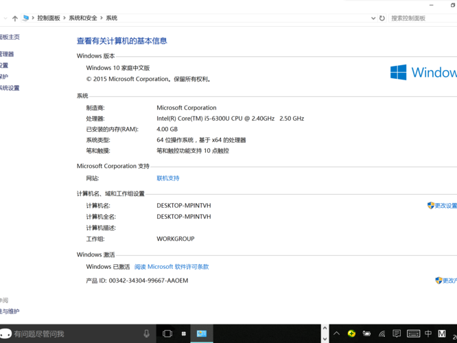
Task: Click the green plus tray icon
Action: (x=351, y=333)
